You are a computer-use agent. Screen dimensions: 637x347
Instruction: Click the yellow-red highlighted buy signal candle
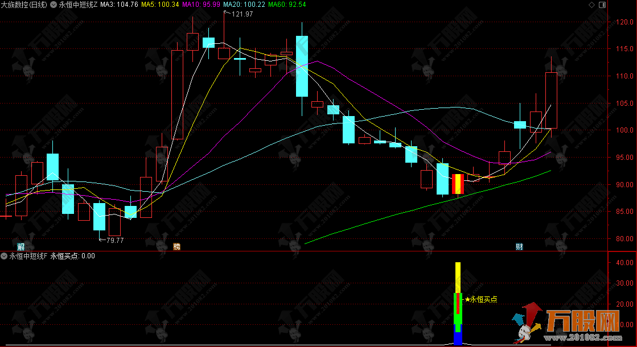(x=458, y=184)
